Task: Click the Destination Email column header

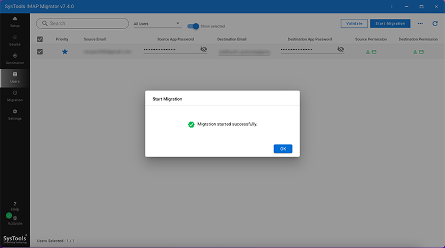Action: coord(231,39)
